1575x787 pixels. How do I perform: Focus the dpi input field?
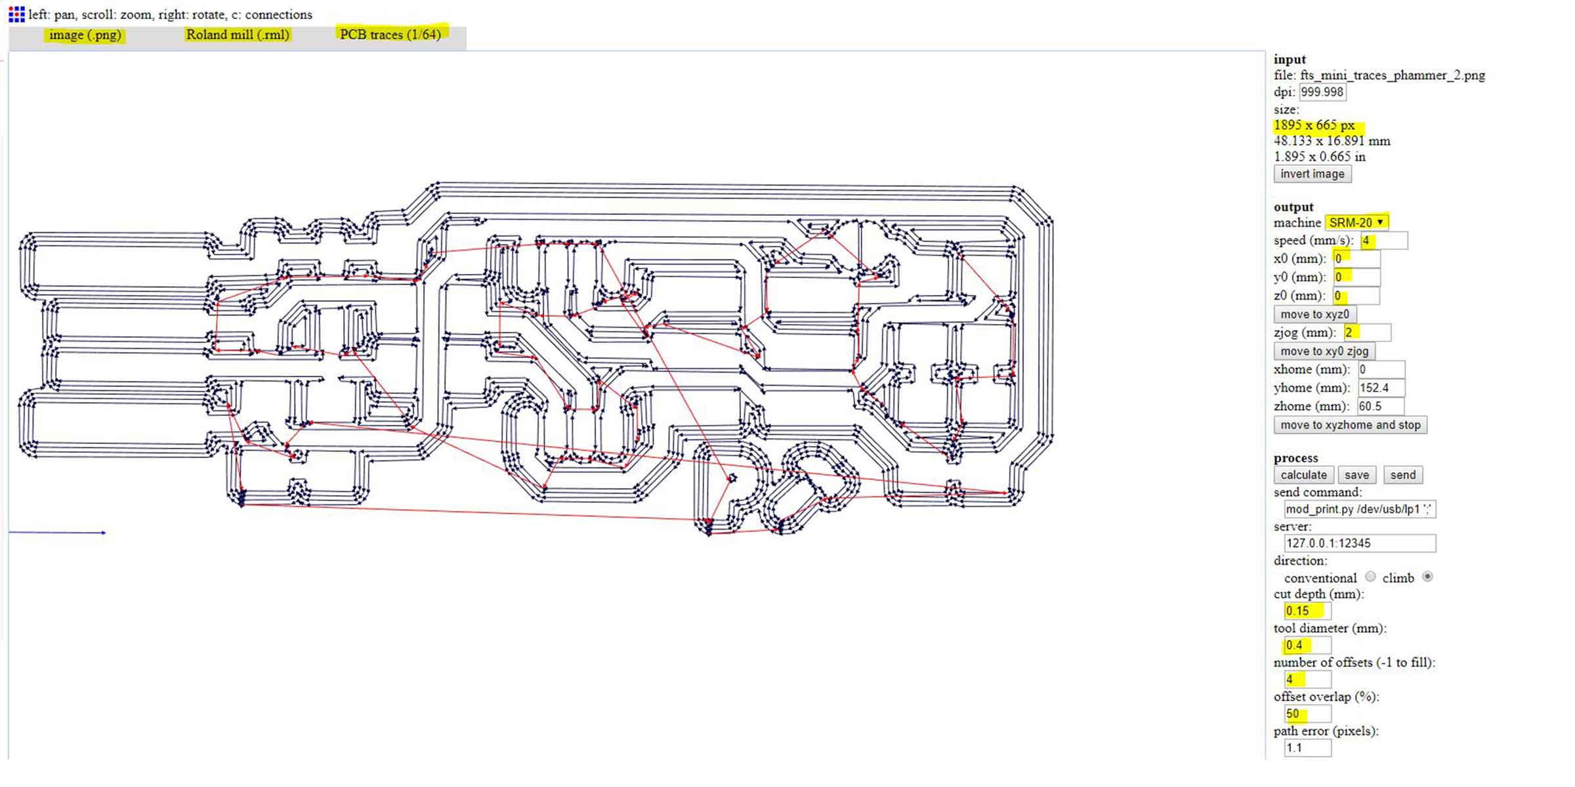(x=1322, y=92)
